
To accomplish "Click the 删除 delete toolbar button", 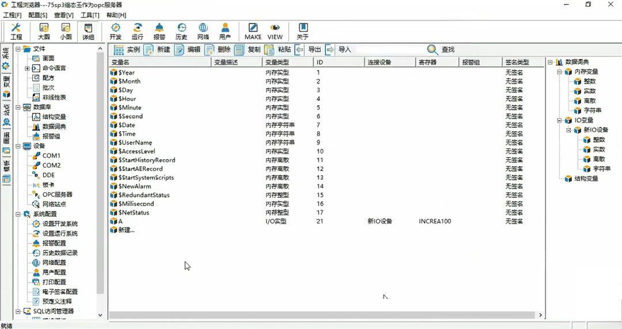I will click(217, 49).
